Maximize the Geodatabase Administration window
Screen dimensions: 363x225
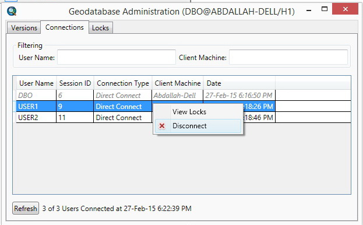(x=325, y=9)
